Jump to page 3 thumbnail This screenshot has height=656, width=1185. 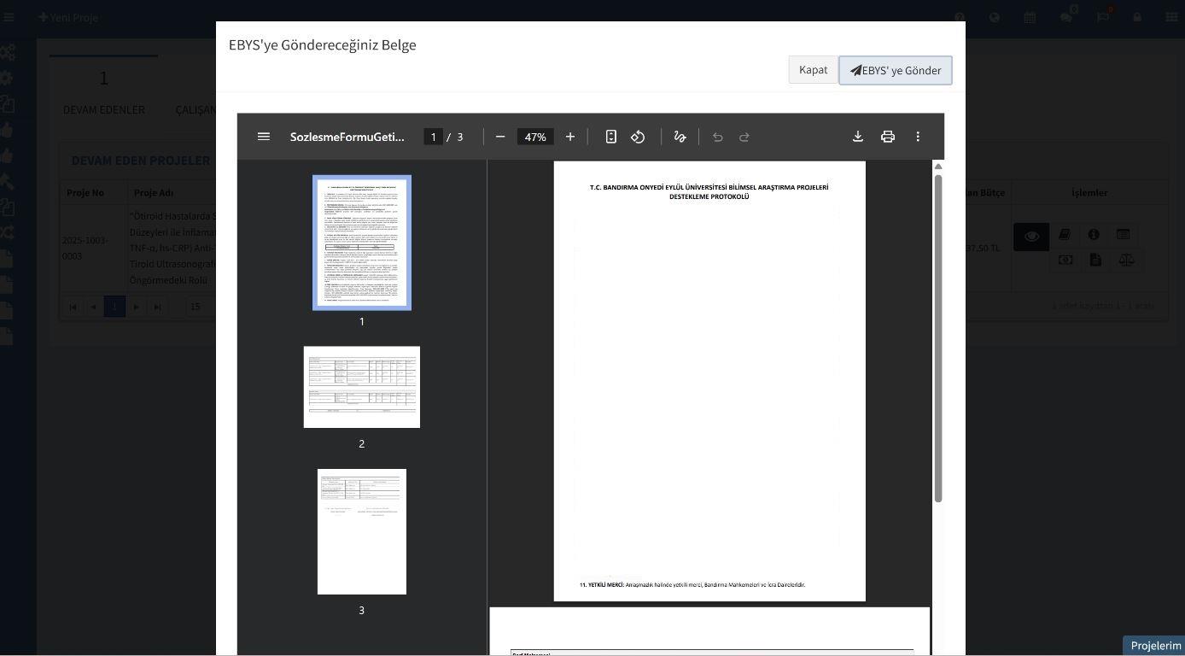[x=362, y=531]
